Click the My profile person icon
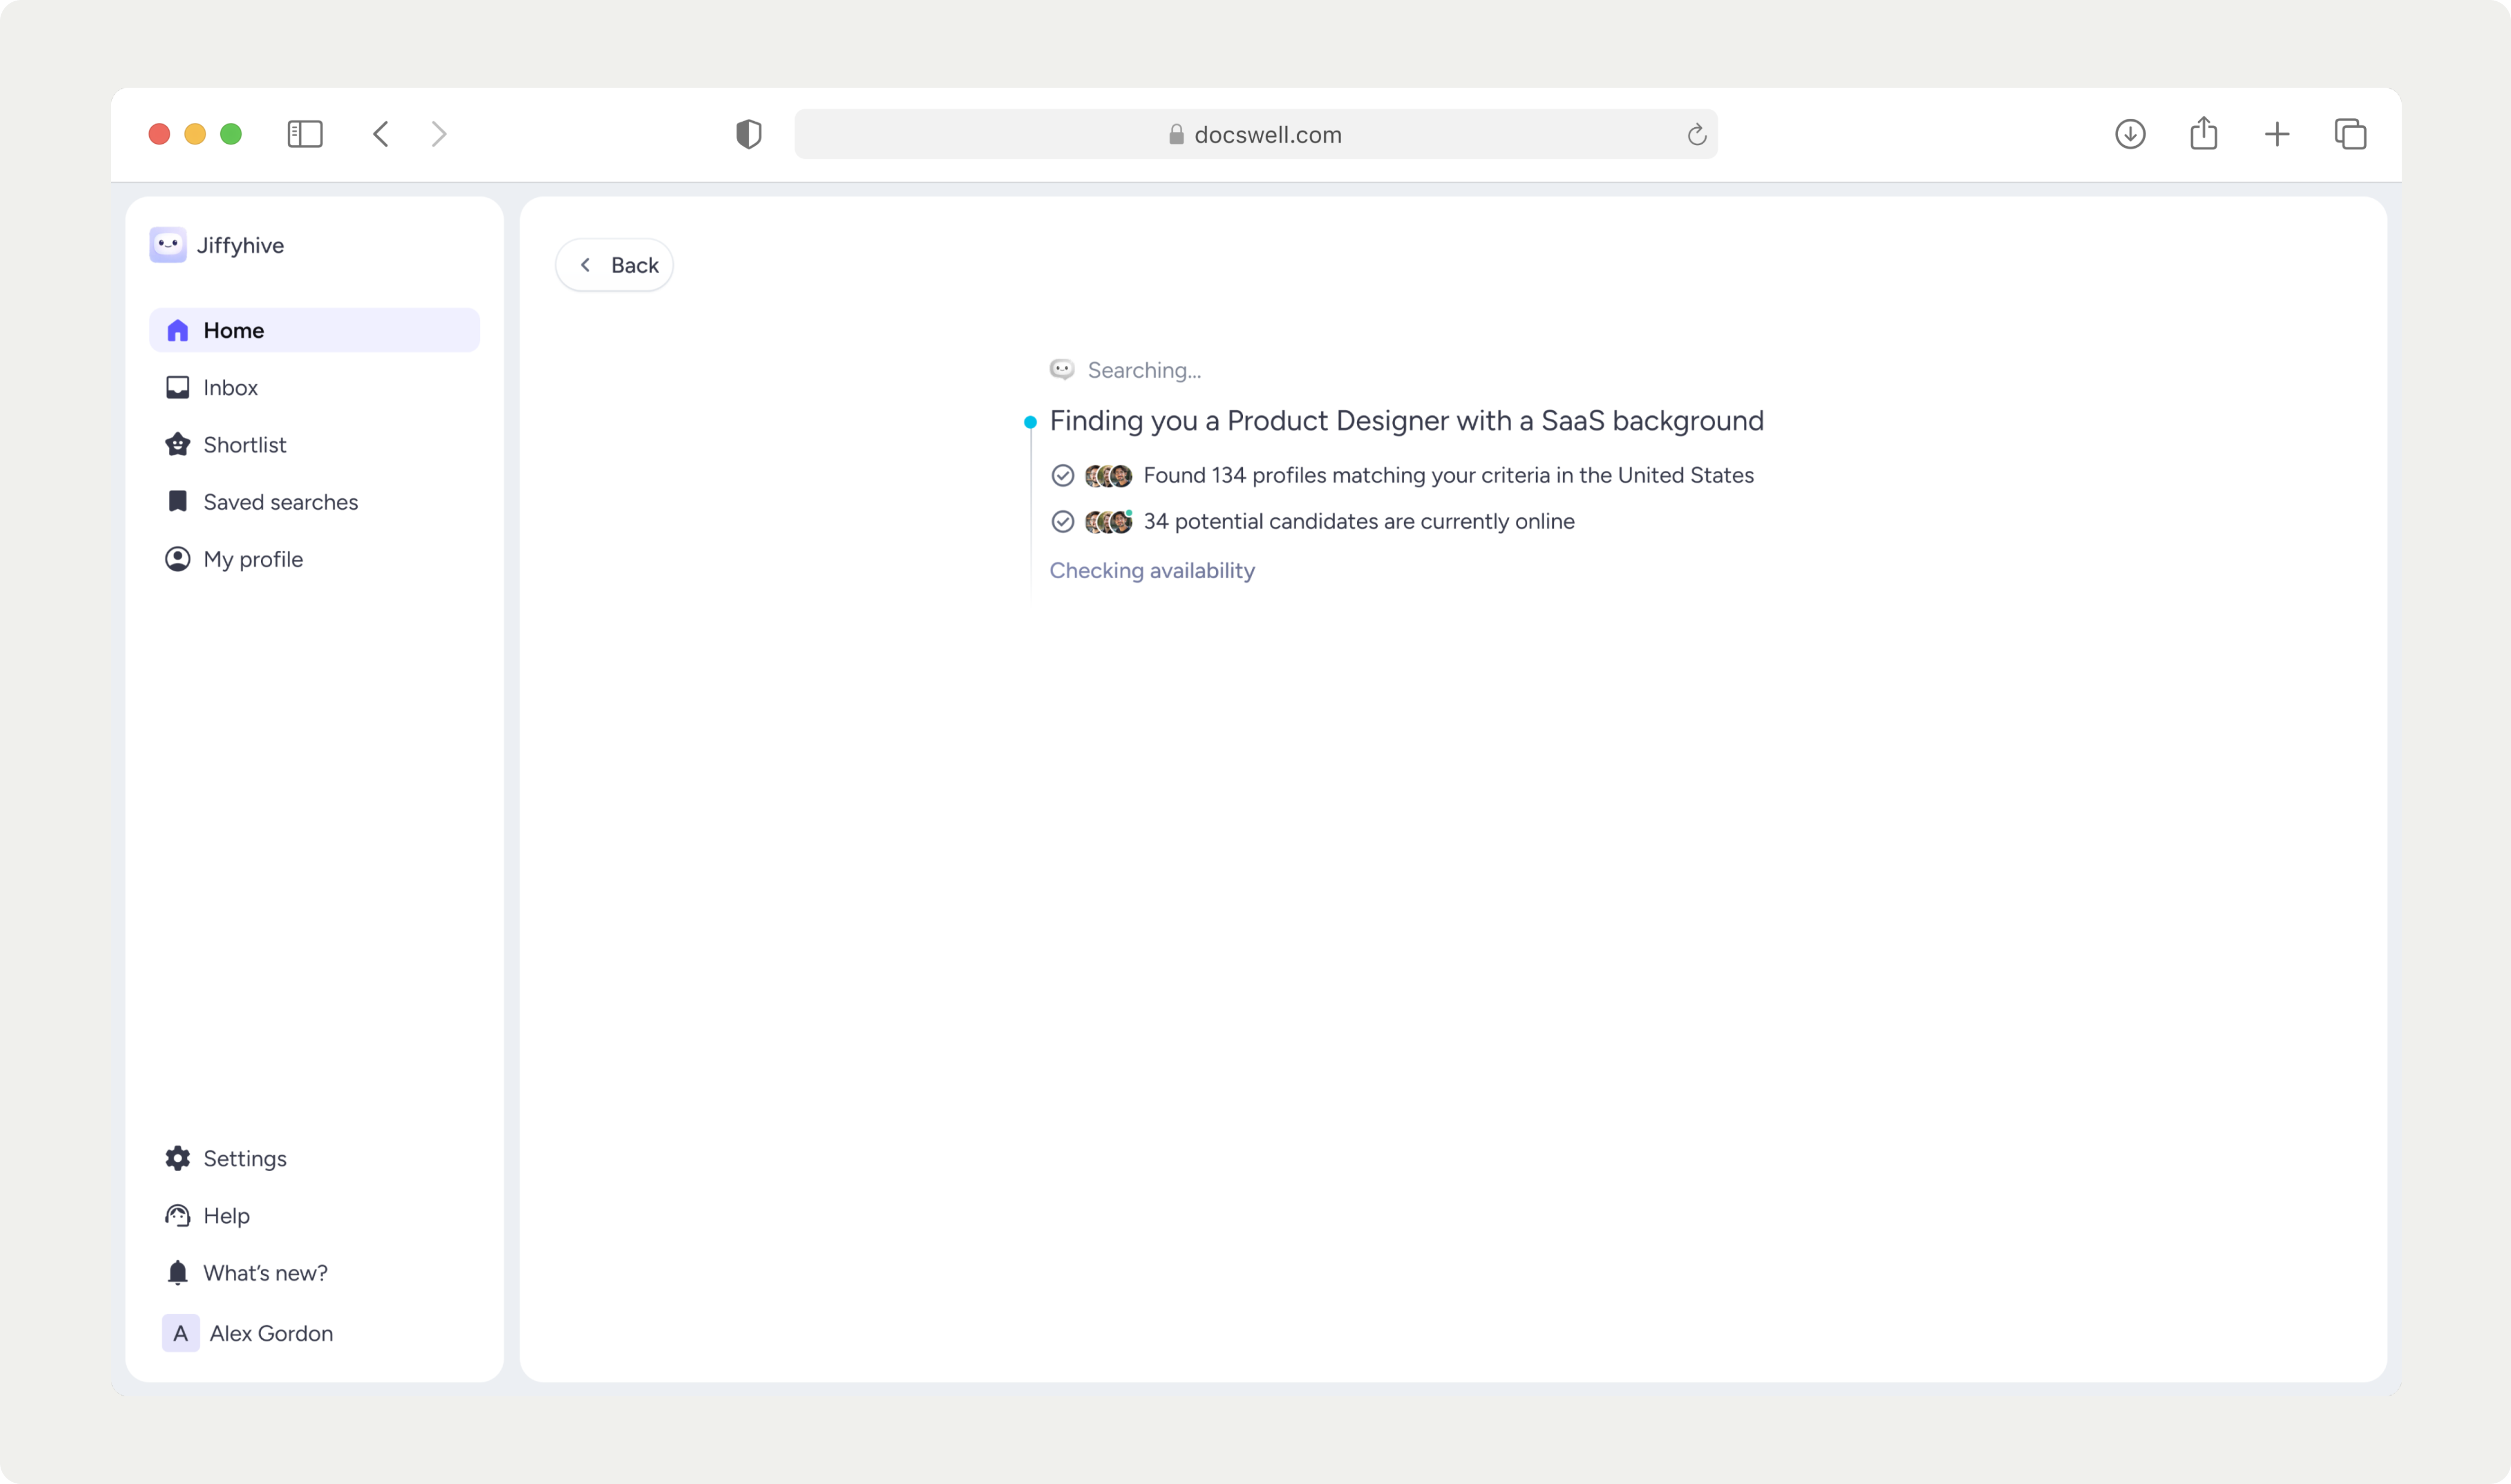 pyautogui.click(x=177, y=559)
